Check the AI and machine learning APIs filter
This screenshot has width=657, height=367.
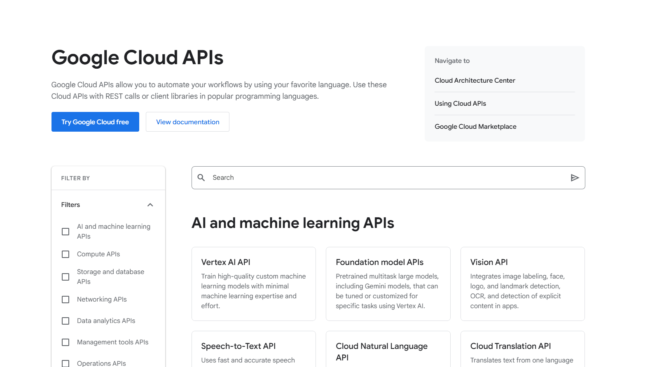click(65, 232)
